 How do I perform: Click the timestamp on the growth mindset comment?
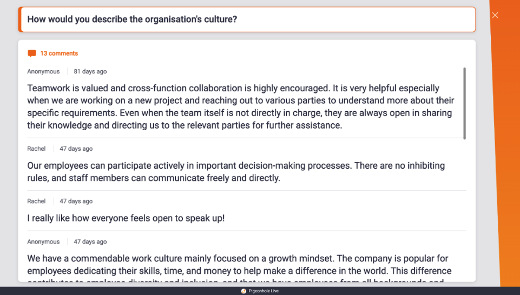click(x=90, y=242)
